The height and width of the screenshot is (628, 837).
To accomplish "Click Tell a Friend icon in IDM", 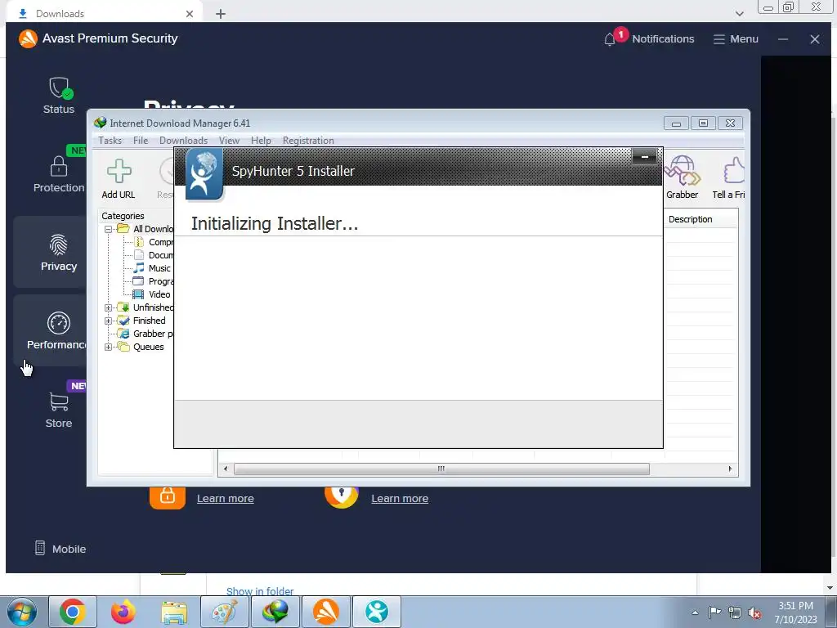I will [729, 177].
